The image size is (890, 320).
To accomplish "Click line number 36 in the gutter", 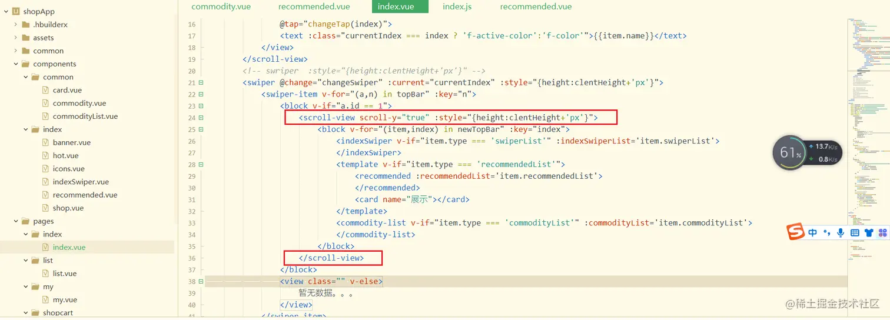I will pos(191,258).
